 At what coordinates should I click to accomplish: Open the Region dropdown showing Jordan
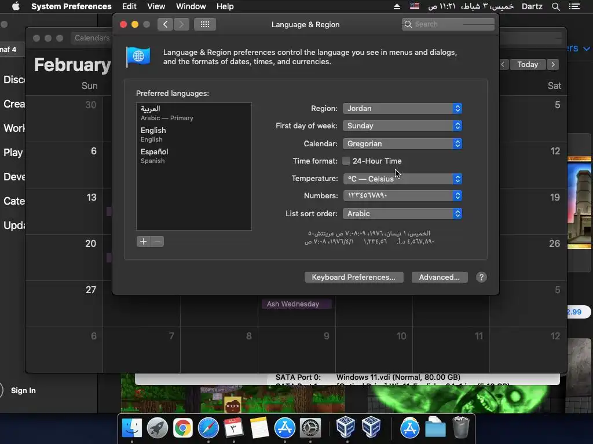pos(402,108)
